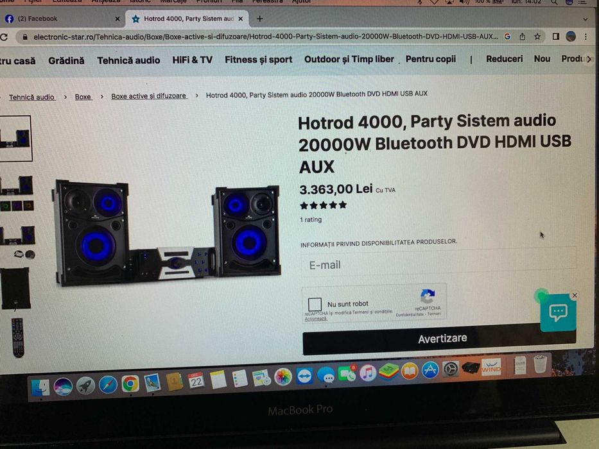The width and height of the screenshot is (599, 449).
Task: Open the 'Tehnică audio' navigation menu
Action: [x=128, y=60]
